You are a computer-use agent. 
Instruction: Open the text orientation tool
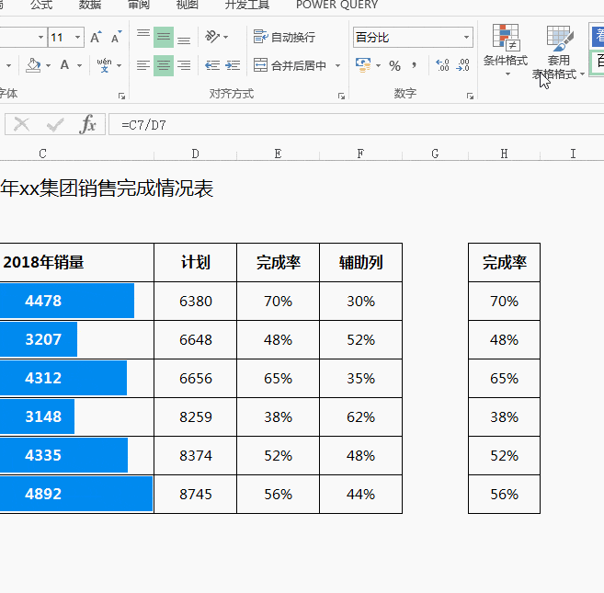[x=211, y=37]
